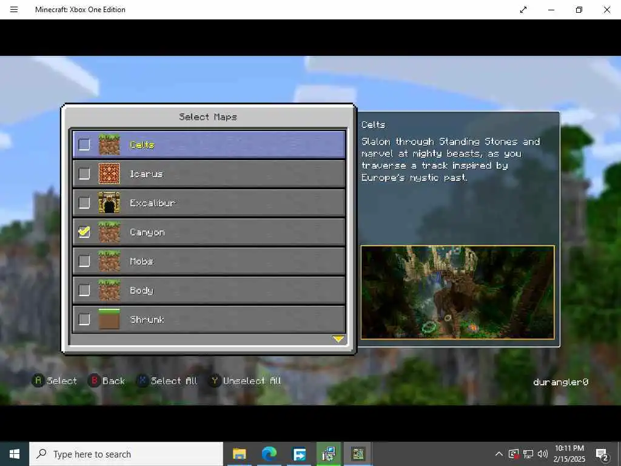Show hidden system tray icons

499,454
